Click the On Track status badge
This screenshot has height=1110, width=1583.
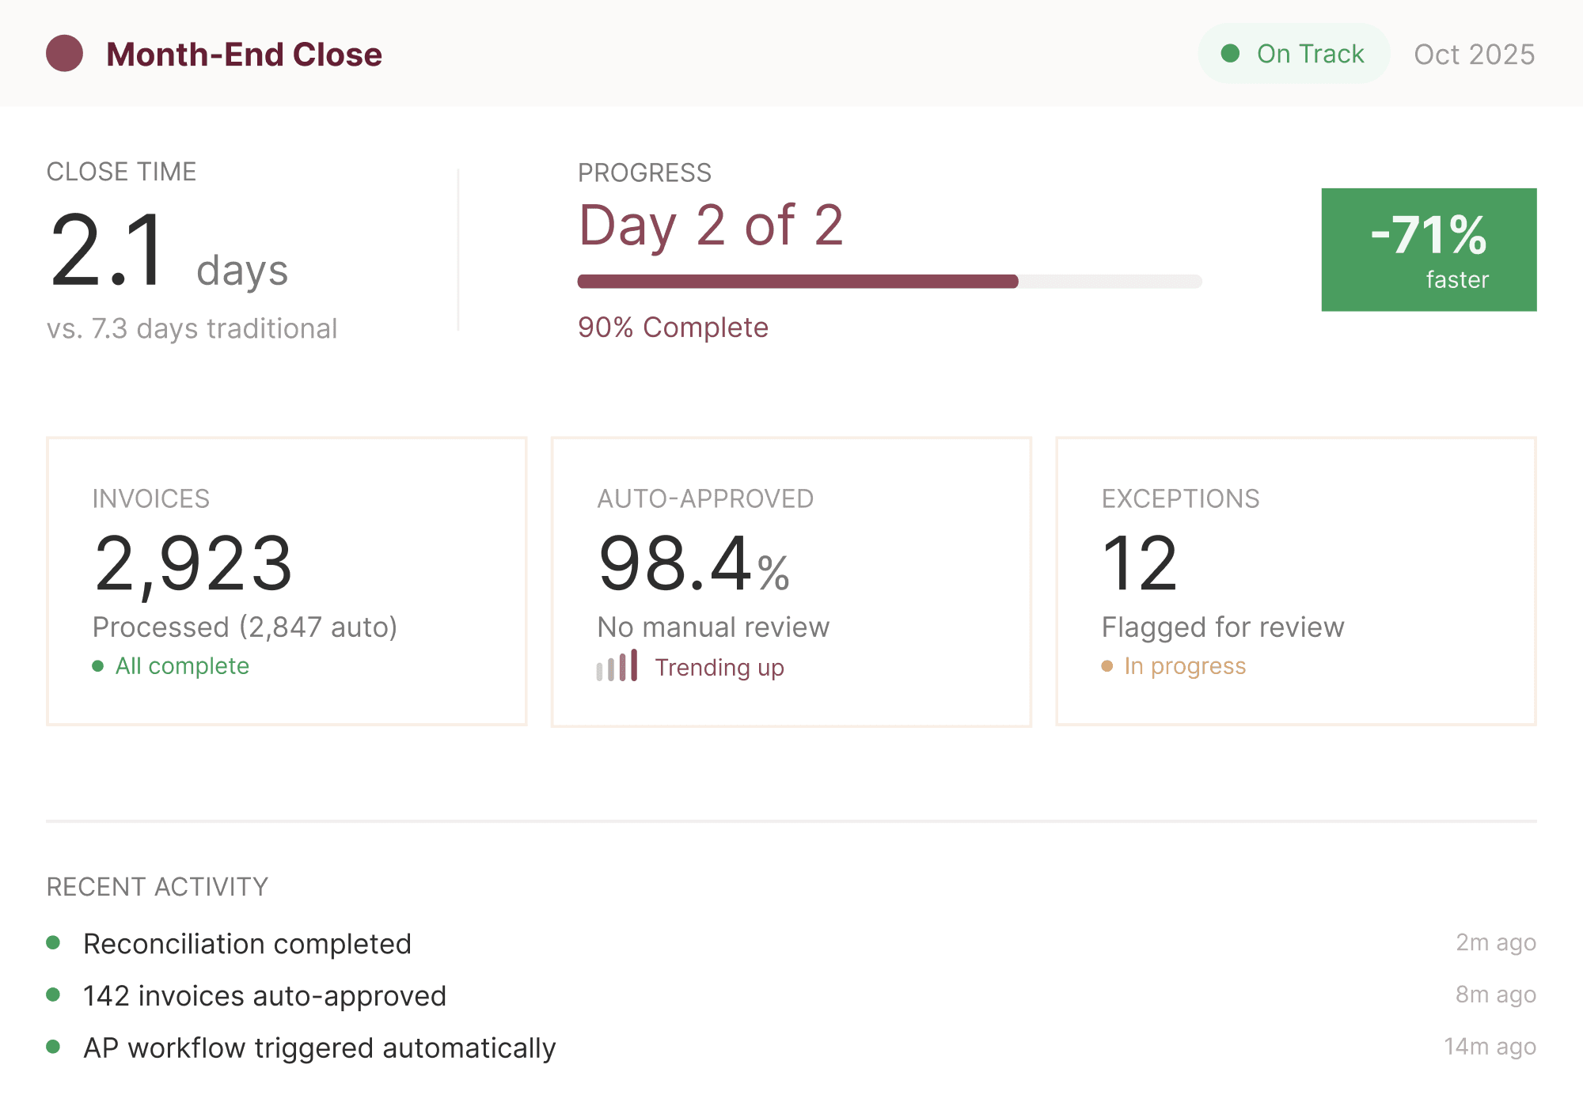point(1293,54)
